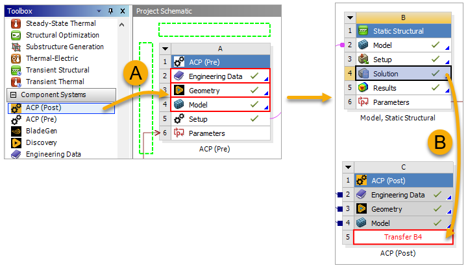Viewport: 468px width, 268px height.
Task: Click the ACP (Post) gear icon in Toolbox
Action: 16,108
